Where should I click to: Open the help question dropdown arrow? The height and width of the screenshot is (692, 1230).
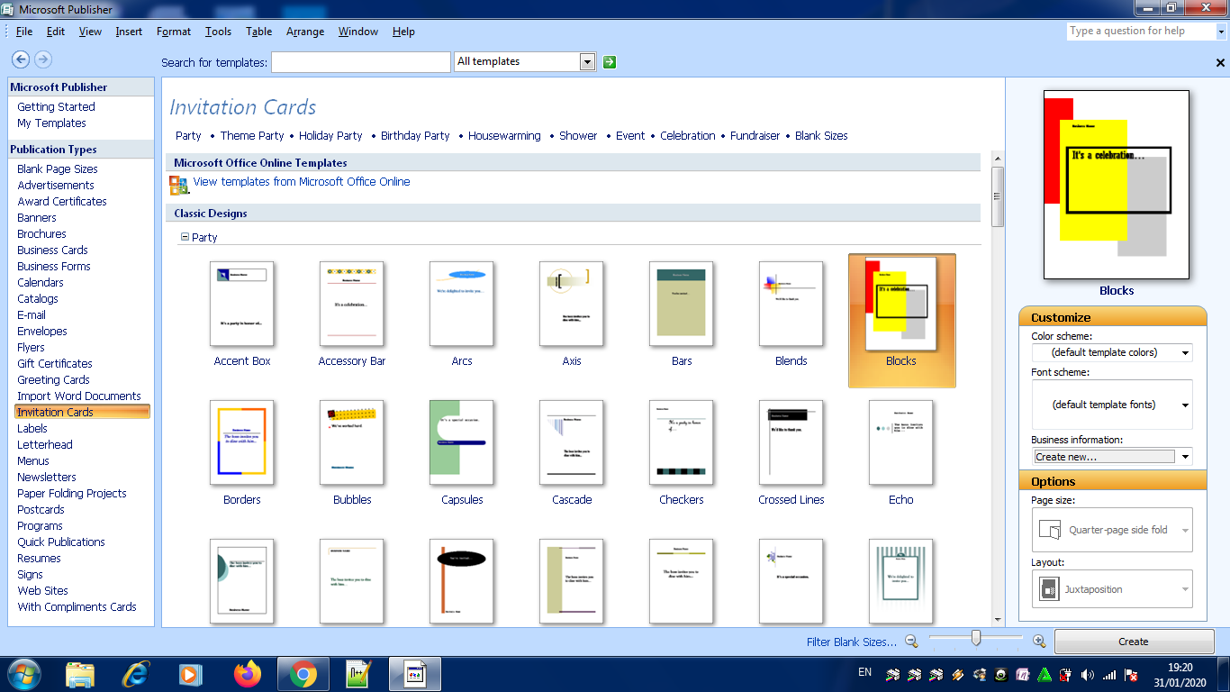1222,32
